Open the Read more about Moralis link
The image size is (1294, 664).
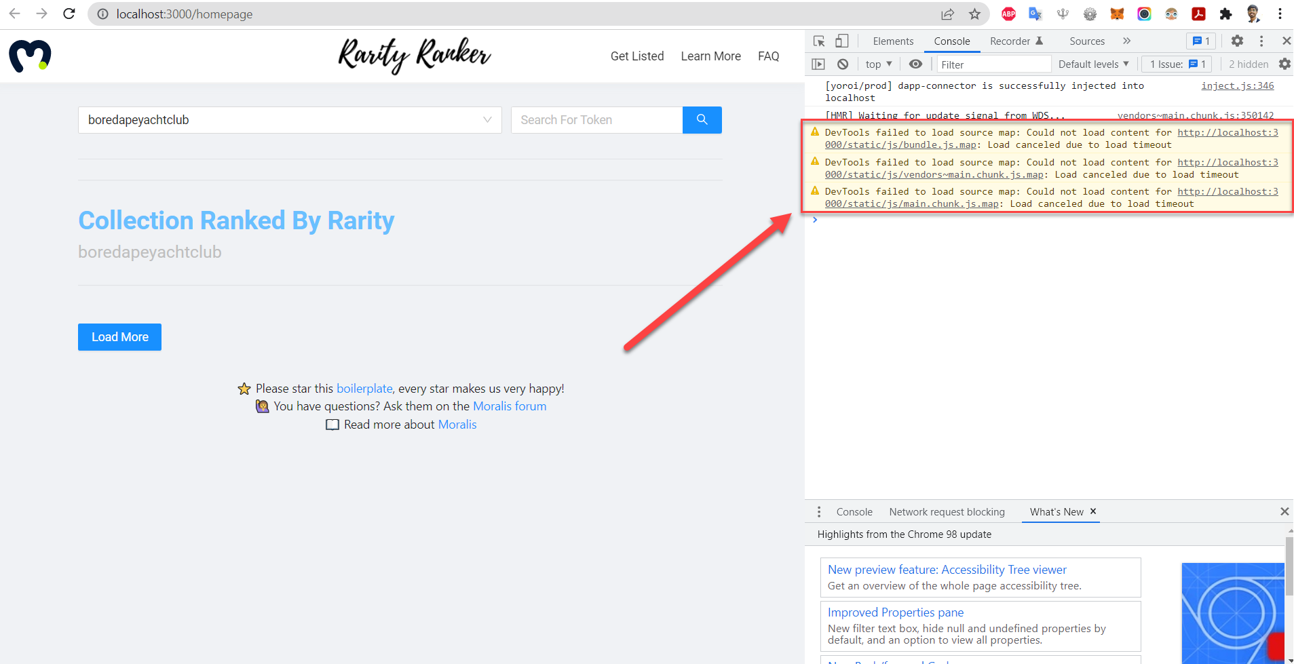point(457,425)
